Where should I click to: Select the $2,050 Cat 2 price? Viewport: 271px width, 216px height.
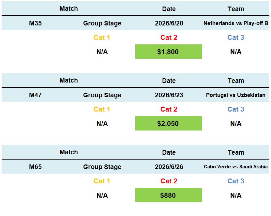click(x=168, y=124)
